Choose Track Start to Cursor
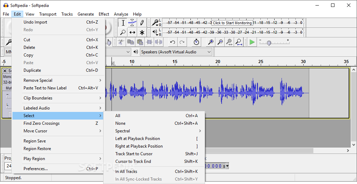Image resolution: width=357 pixels, height=184 pixels. click(x=154, y=154)
